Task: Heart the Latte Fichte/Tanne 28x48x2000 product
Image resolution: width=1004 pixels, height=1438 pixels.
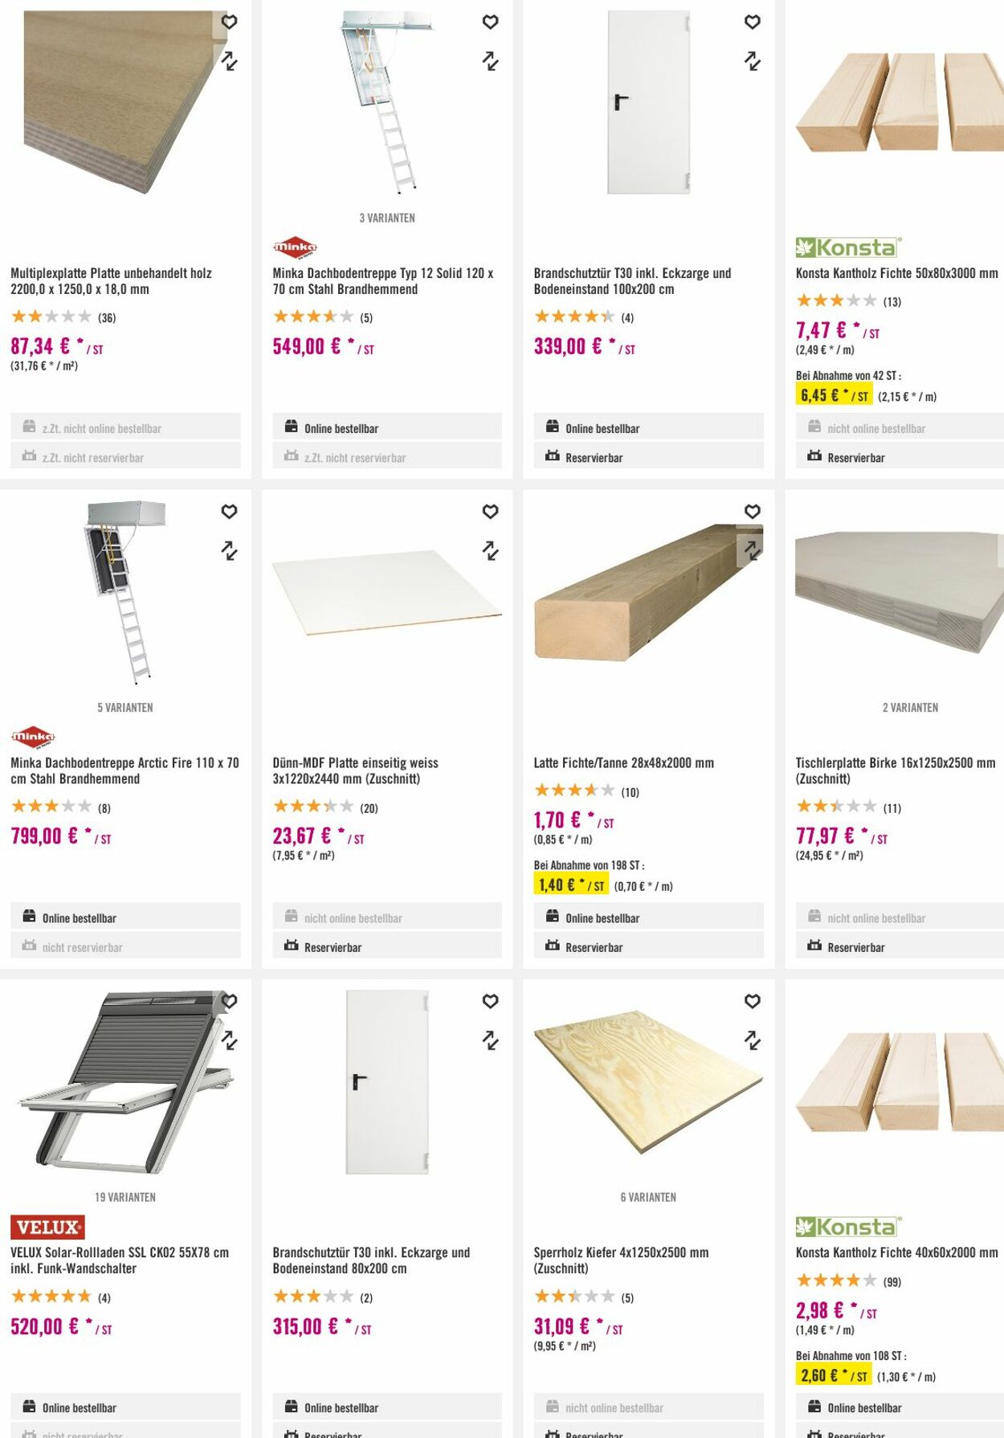Action: click(x=752, y=511)
